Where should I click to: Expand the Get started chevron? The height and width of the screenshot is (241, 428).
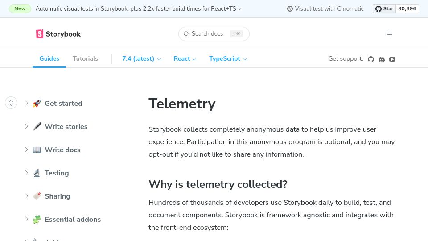click(26, 103)
